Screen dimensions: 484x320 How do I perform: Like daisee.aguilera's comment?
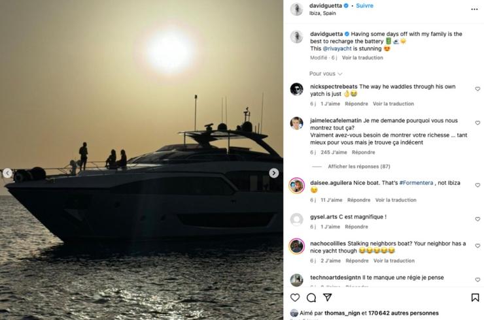[477, 185]
